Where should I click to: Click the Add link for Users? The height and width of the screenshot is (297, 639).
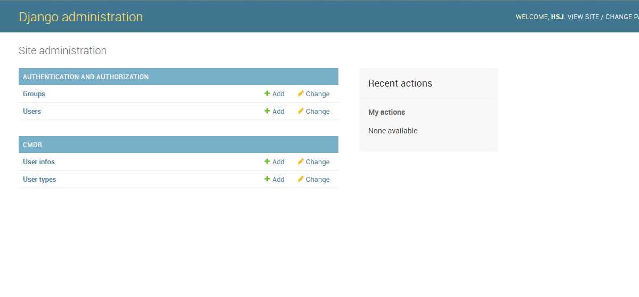pyautogui.click(x=278, y=112)
